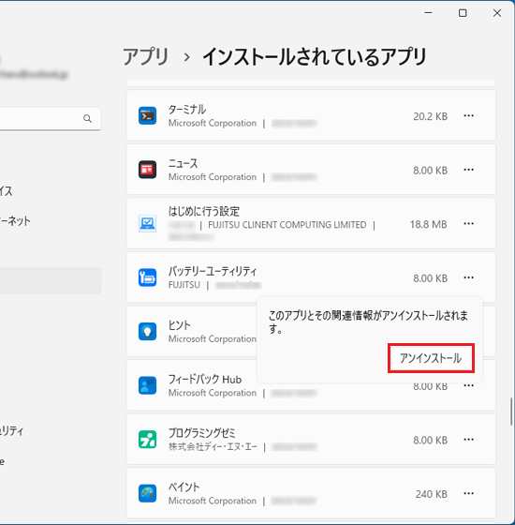Click the インストールされているアプリ page heading
Image resolution: width=515 pixels, height=525 pixels.
click(x=315, y=56)
